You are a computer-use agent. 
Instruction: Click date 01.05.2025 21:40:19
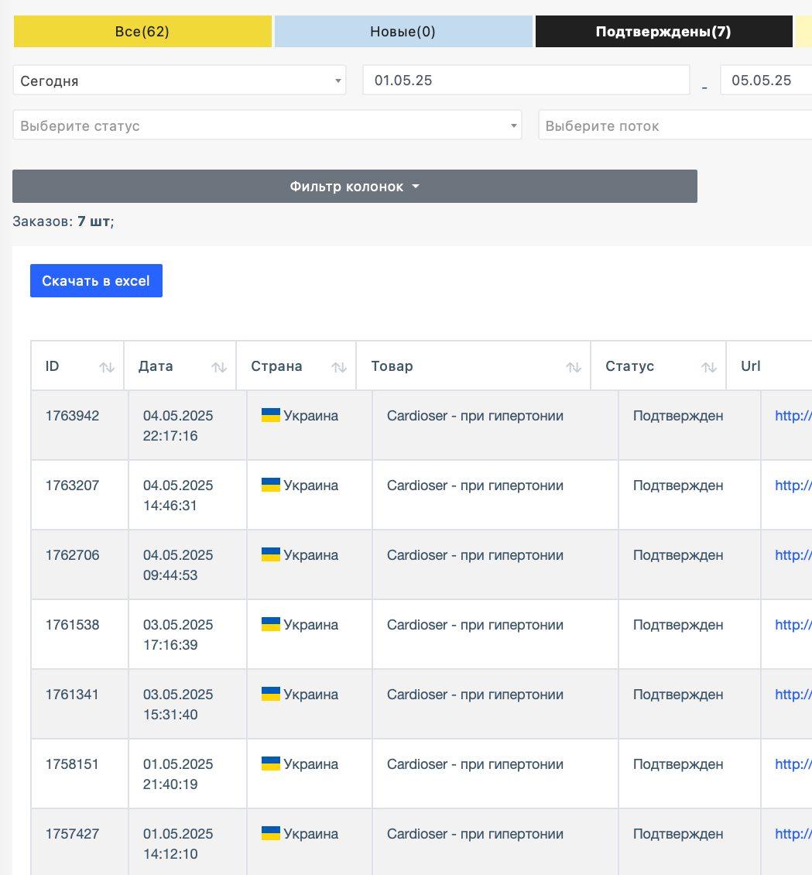(x=178, y=774)
